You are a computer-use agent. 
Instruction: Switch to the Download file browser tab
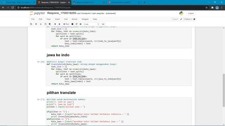point(123,2)
